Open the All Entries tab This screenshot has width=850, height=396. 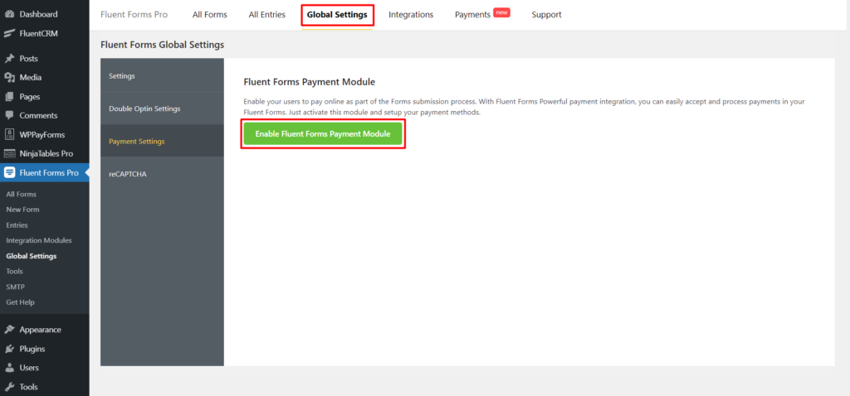coord(266,15)
